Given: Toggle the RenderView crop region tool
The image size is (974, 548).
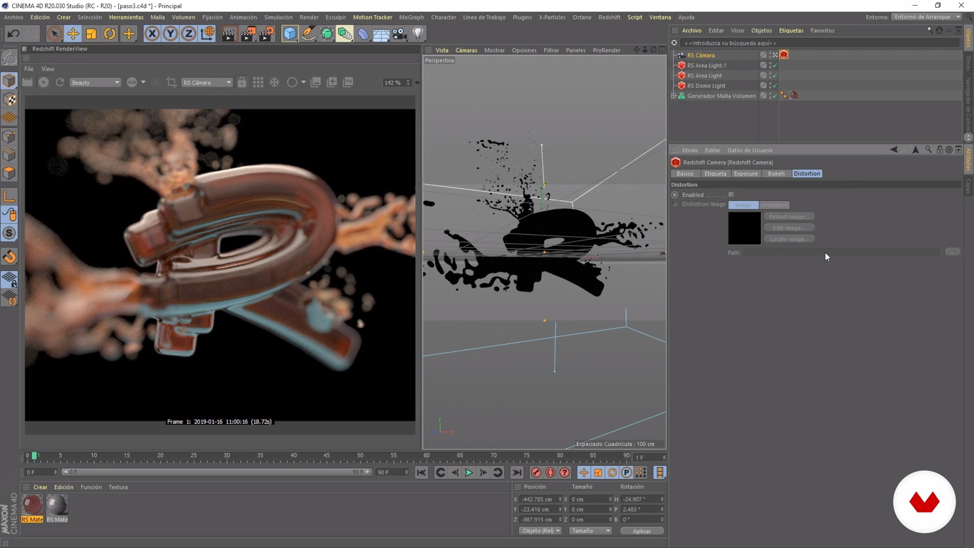Looking at the screenshot, I should 171,82.
